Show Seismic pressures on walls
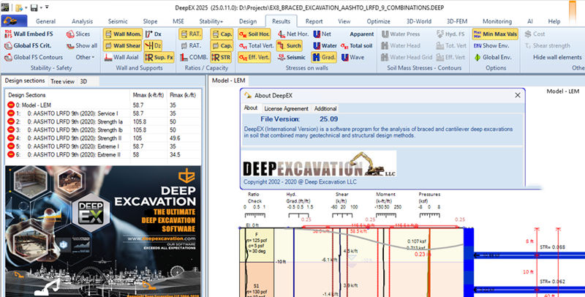This screenshot has height=297, width=585. tap(291, 57)
